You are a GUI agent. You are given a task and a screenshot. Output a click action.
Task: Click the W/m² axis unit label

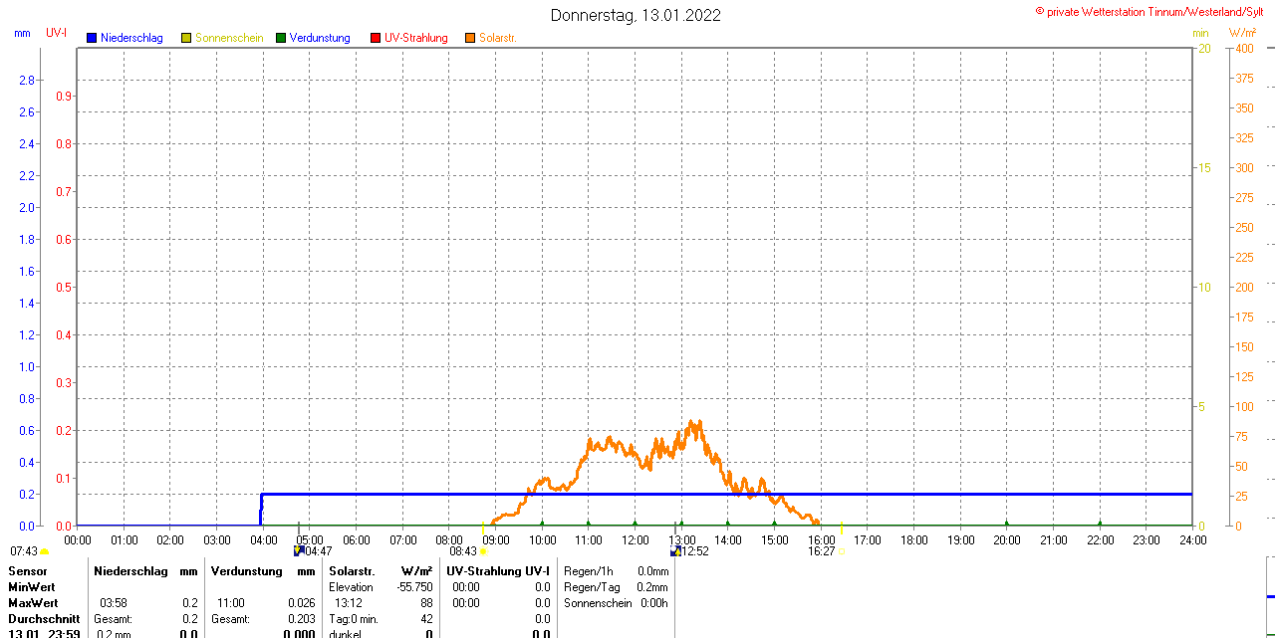[x=1249, y=33]
